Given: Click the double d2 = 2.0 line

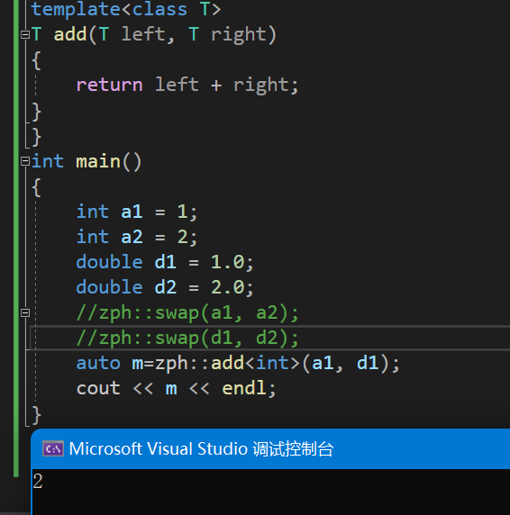Looking at the screenshot, I should coord(165,287).
